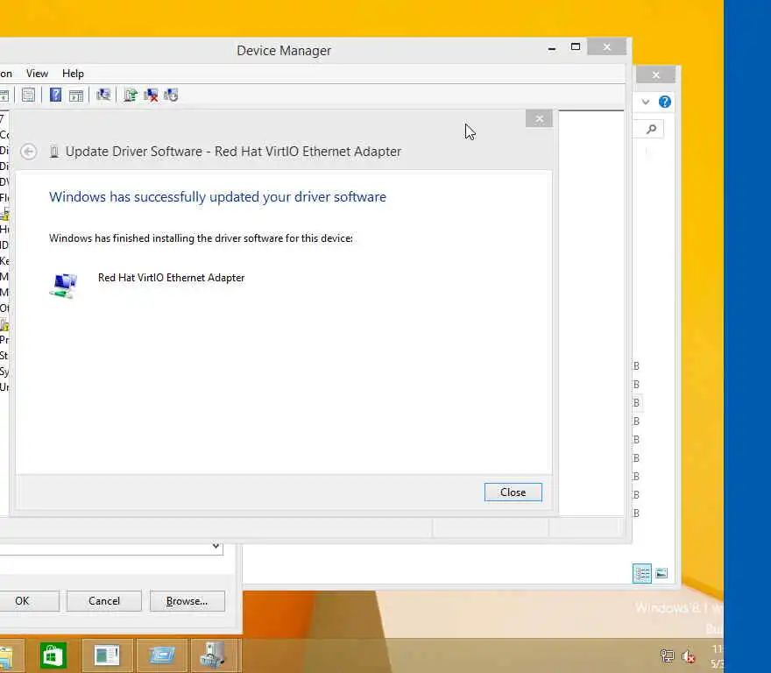Close the Explorer window behind Device Manager
This screenshot has height=673, width=771.
click(x=656, y=74)
